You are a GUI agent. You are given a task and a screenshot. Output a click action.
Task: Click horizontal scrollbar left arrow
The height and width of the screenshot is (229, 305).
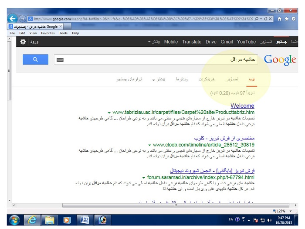tap(14, 205)
